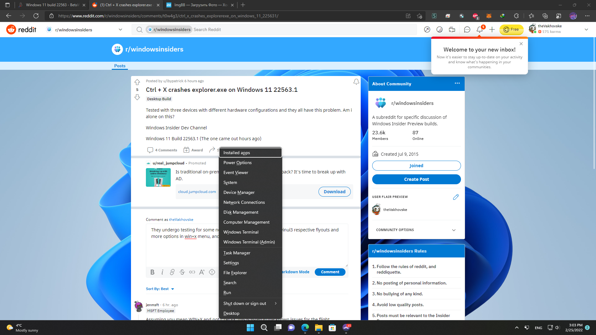Select the Posts tab of subreddit
Viewport: 596px width, 335px height.
point(120,66)
